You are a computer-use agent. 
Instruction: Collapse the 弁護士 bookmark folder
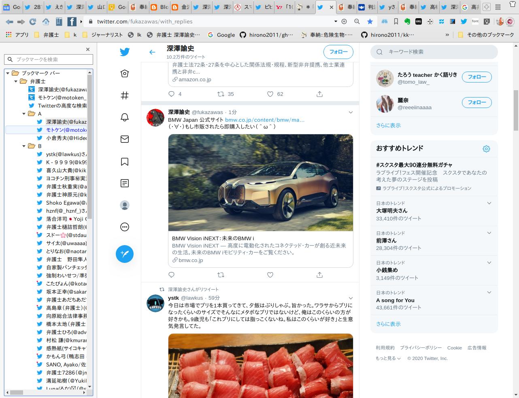coord(16,81)
